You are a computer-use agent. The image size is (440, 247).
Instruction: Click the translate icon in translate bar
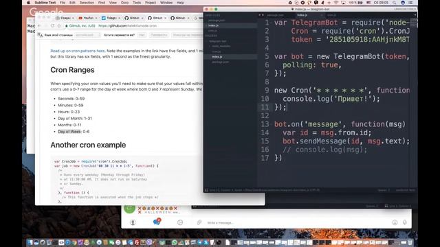click(x=40, y=35)
